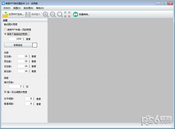The image size is (175, 129).
Task: Open the 批处理(B) menu
Action: click(28, 8)
